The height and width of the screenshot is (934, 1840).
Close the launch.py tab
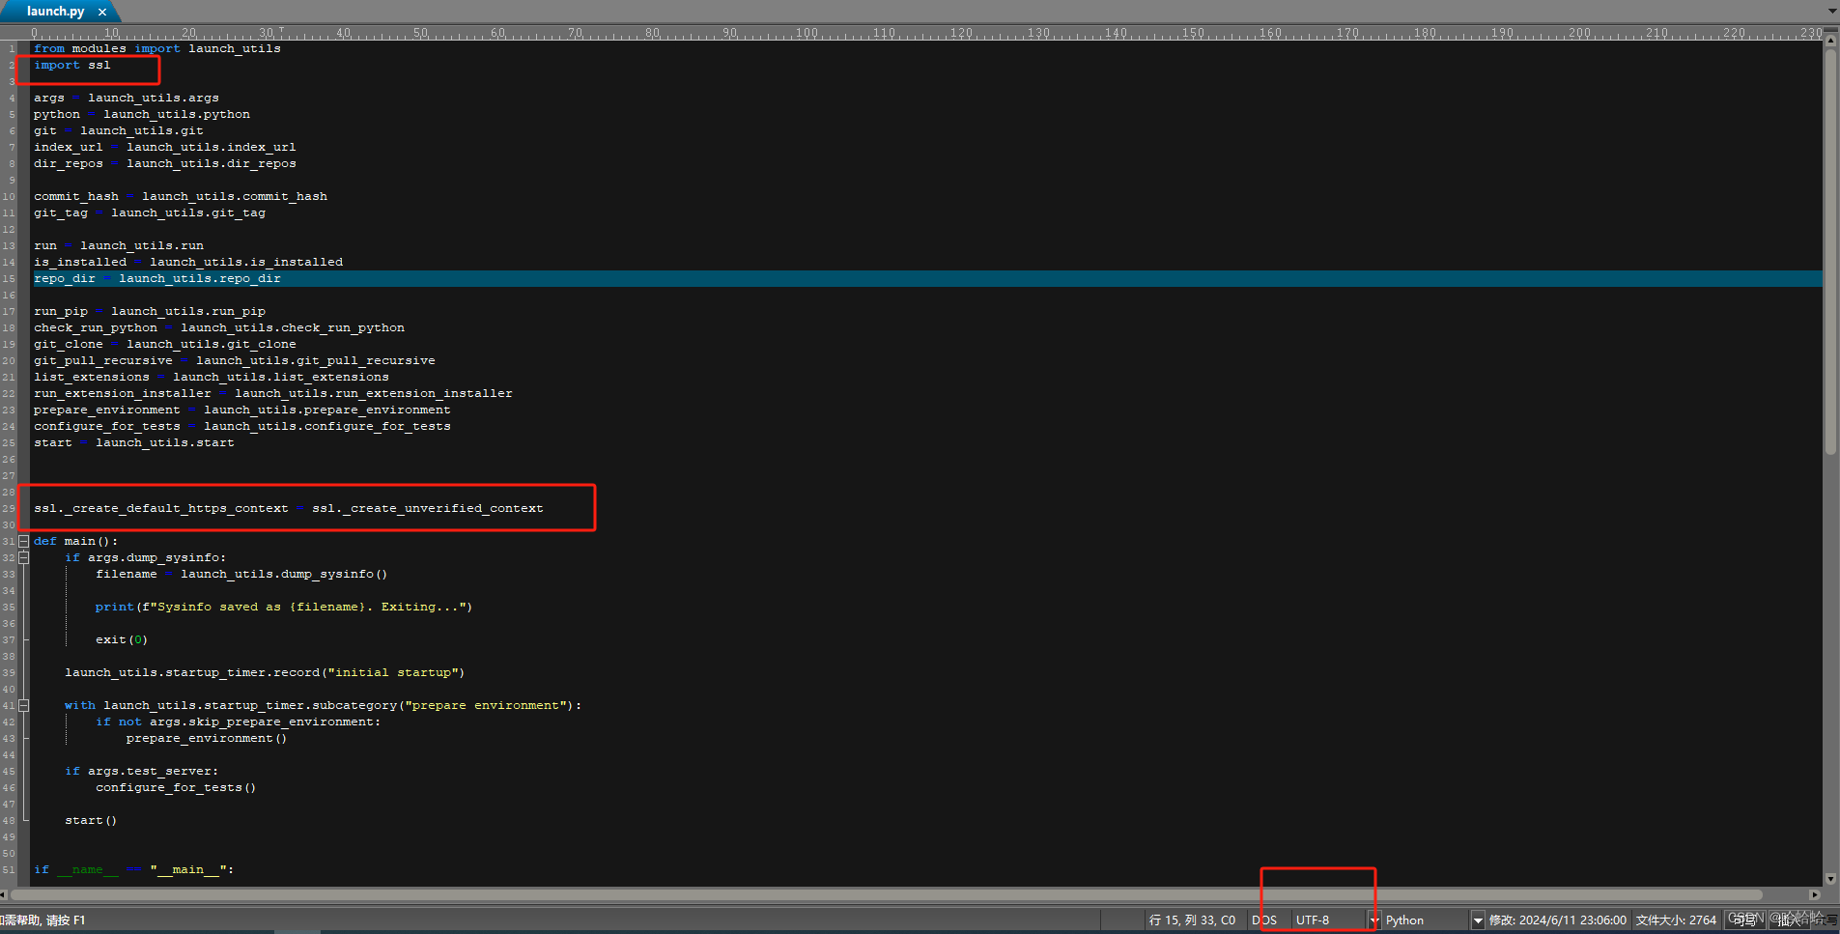pyautogui.click(x=102, y=12)
